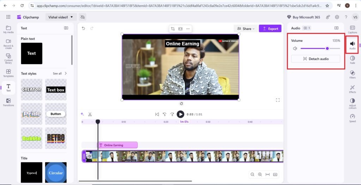The width and height of the screenshot is (361, 185).
Task: Click the Detach audio button
Action: pos(316,59)
